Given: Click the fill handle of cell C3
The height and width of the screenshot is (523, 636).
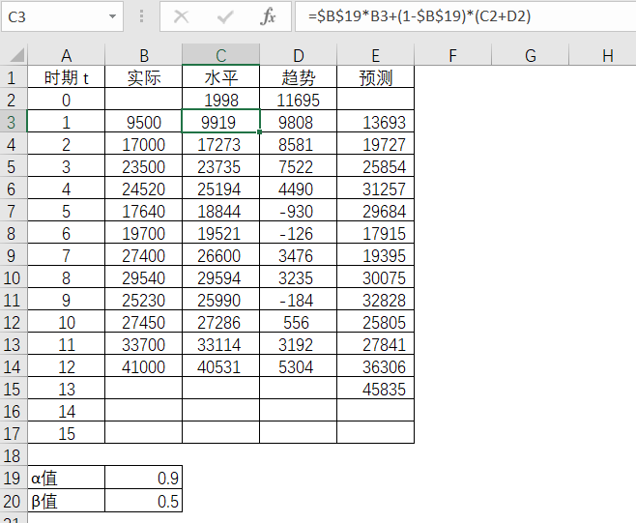Looking at the screenshot, I should click(x=260, y=131).
